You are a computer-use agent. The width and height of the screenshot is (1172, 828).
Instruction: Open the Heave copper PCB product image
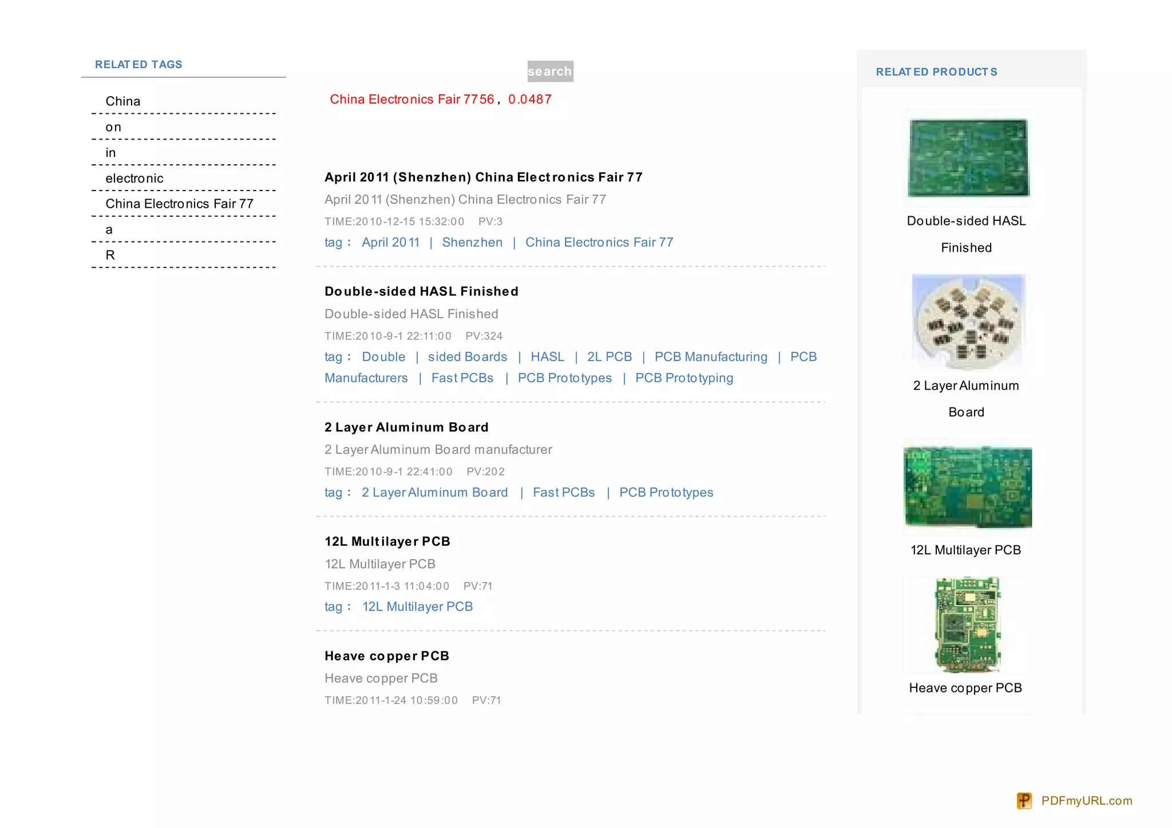968,624
